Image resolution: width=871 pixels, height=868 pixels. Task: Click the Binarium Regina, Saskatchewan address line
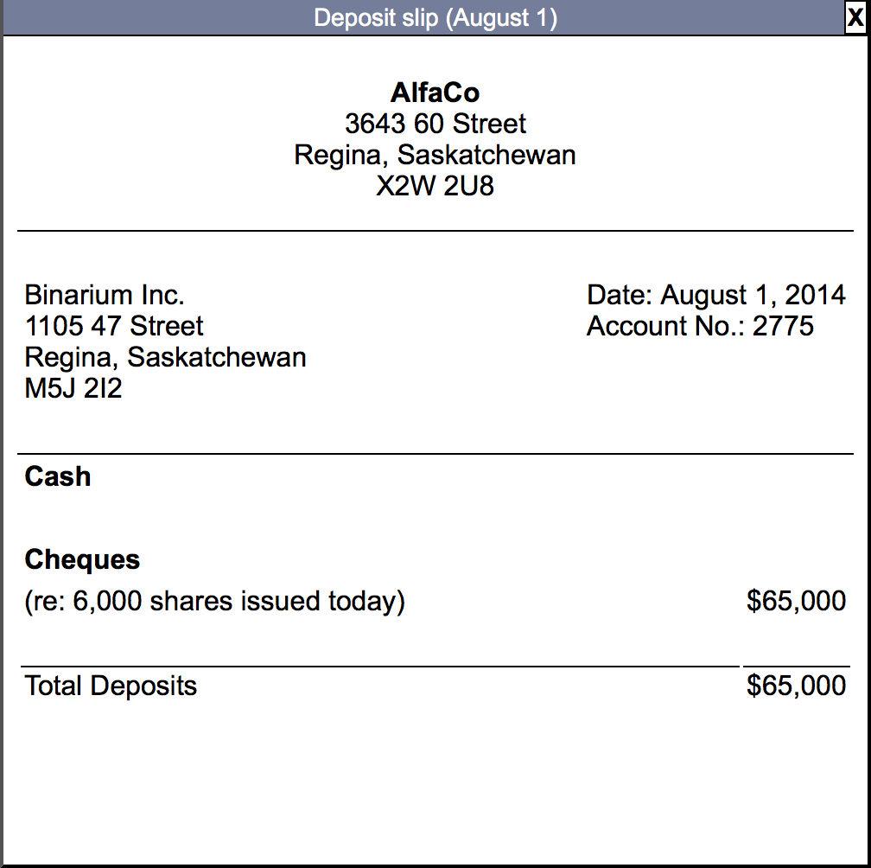[165, 357]
